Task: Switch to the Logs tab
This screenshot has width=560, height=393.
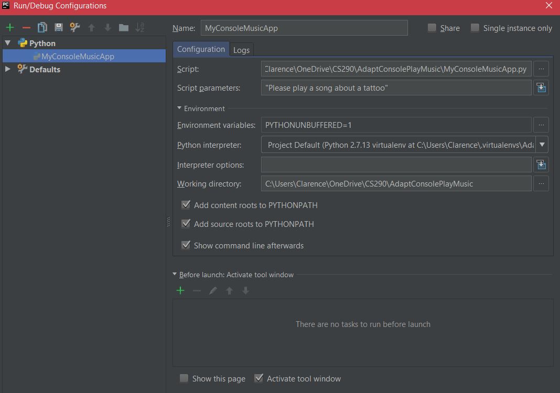Action: pyautogui.click(x=241, y=50)
